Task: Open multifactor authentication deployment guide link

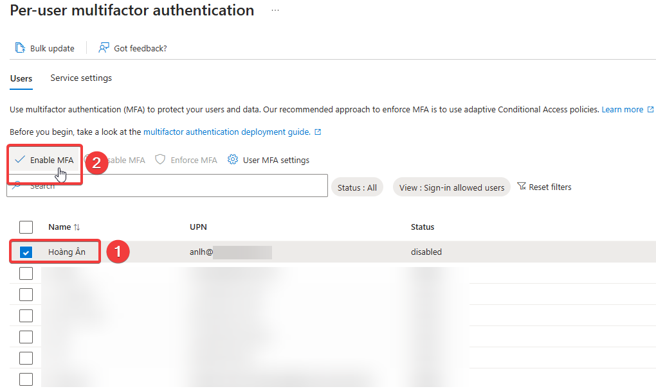Action: (226, 132)
